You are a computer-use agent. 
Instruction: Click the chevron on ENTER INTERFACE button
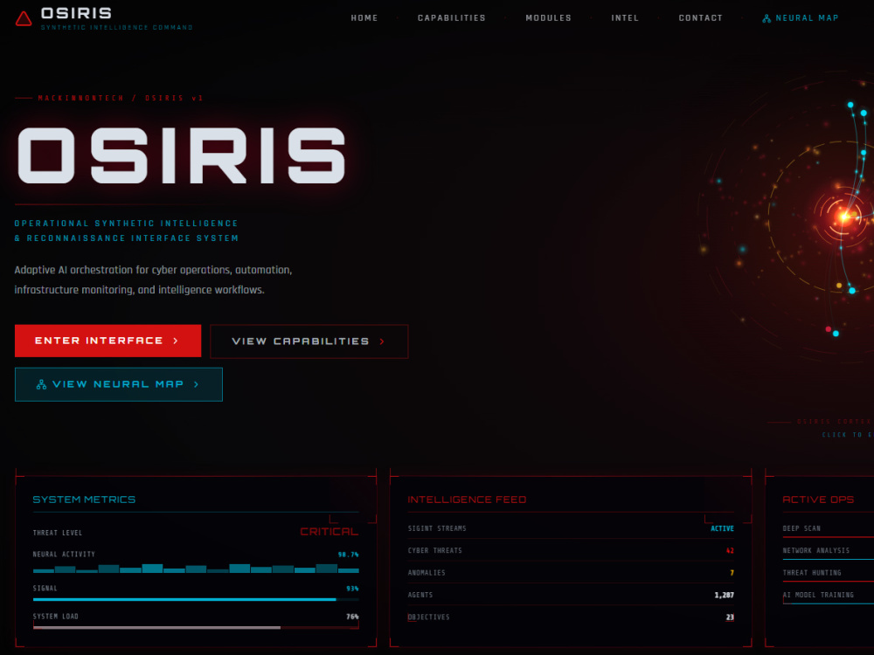coord(176,341)
